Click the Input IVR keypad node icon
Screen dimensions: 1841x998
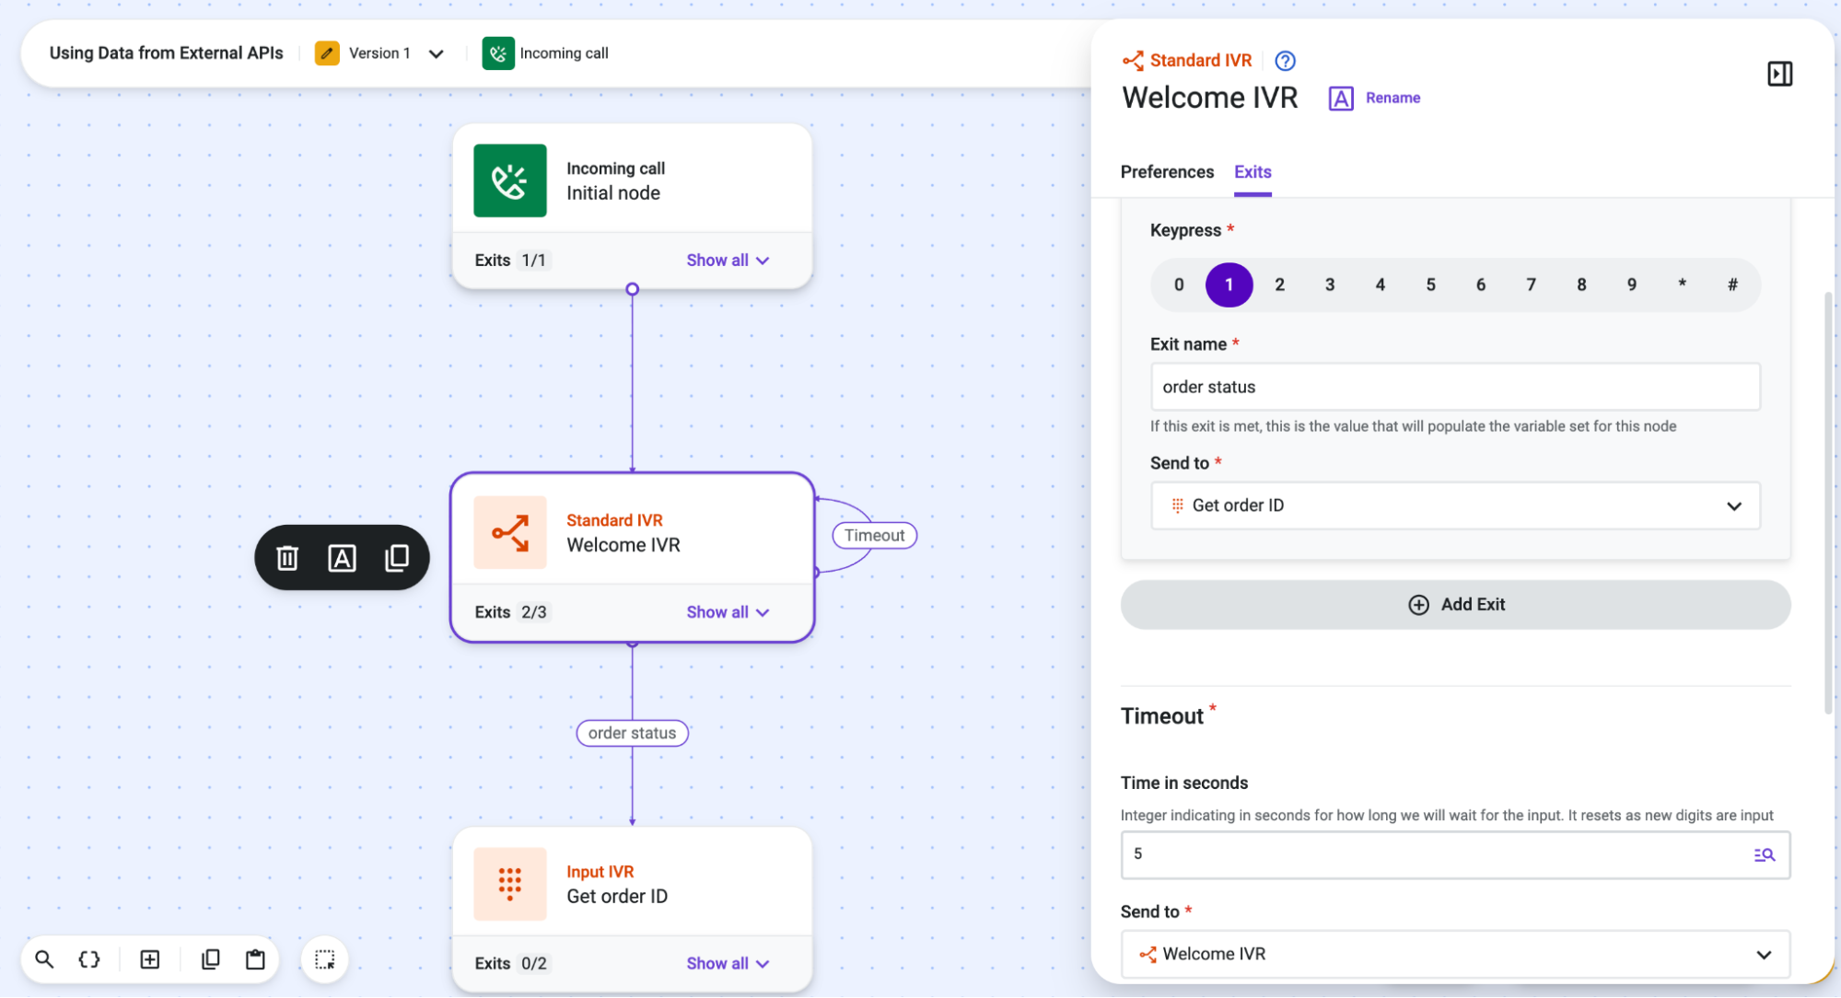coord(510,884)
